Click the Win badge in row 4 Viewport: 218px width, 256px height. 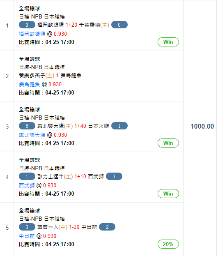tap(168, 194)
